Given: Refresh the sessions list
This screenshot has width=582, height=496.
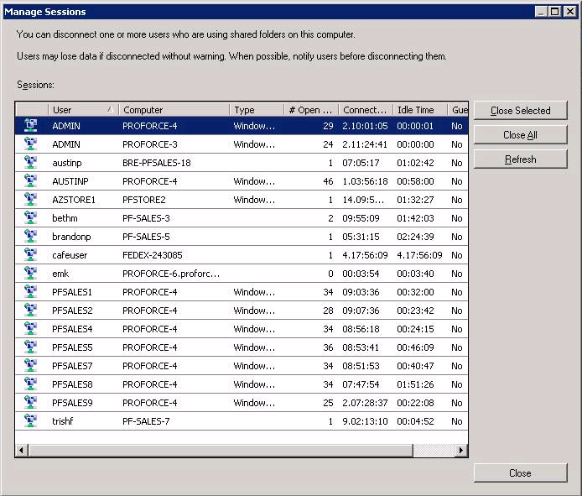Looking at the screenshot, I should 521,159.
